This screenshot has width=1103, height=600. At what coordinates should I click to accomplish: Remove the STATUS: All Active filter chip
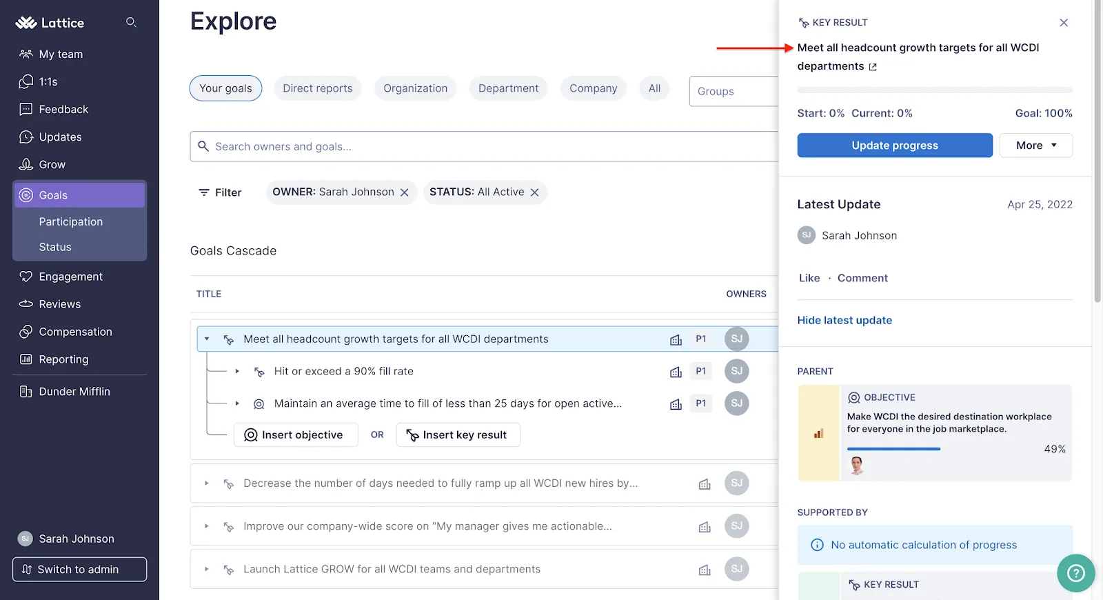(x=534, y=192)
